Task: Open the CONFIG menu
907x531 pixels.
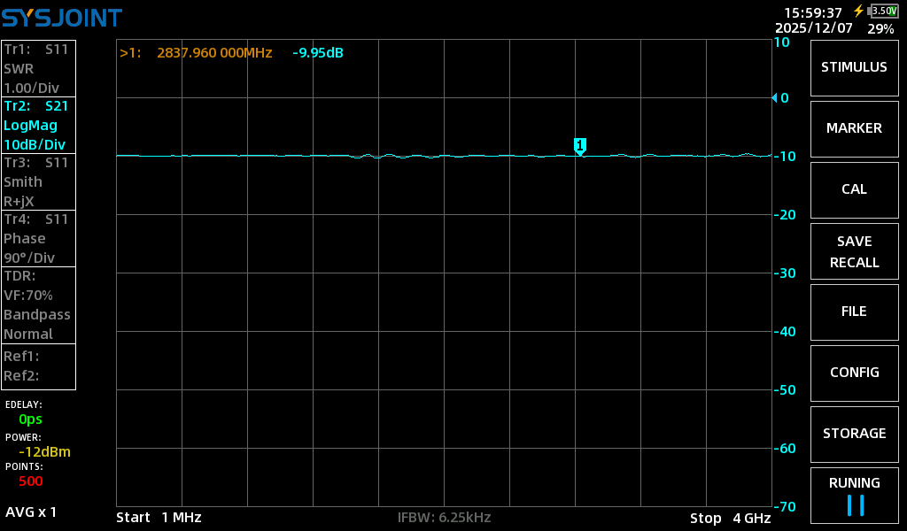Action: click(x=854, y=373)
